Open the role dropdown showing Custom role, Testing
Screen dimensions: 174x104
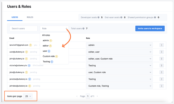(x=119, y=86)
